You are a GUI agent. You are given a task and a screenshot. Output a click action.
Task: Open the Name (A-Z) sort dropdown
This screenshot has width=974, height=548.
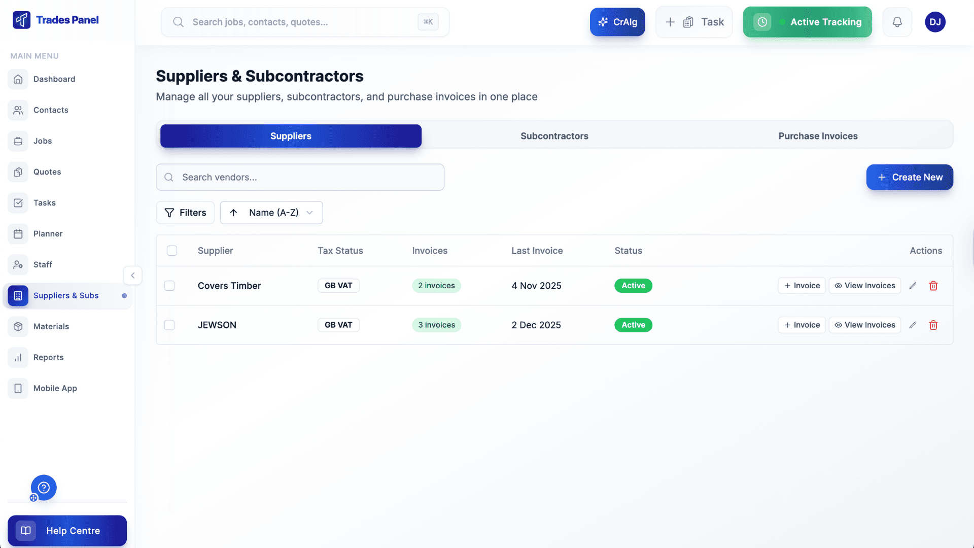[271, 213]
